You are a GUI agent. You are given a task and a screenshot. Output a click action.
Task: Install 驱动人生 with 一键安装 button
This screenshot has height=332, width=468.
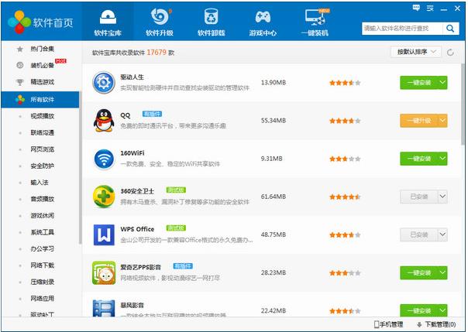click(419, 83)
